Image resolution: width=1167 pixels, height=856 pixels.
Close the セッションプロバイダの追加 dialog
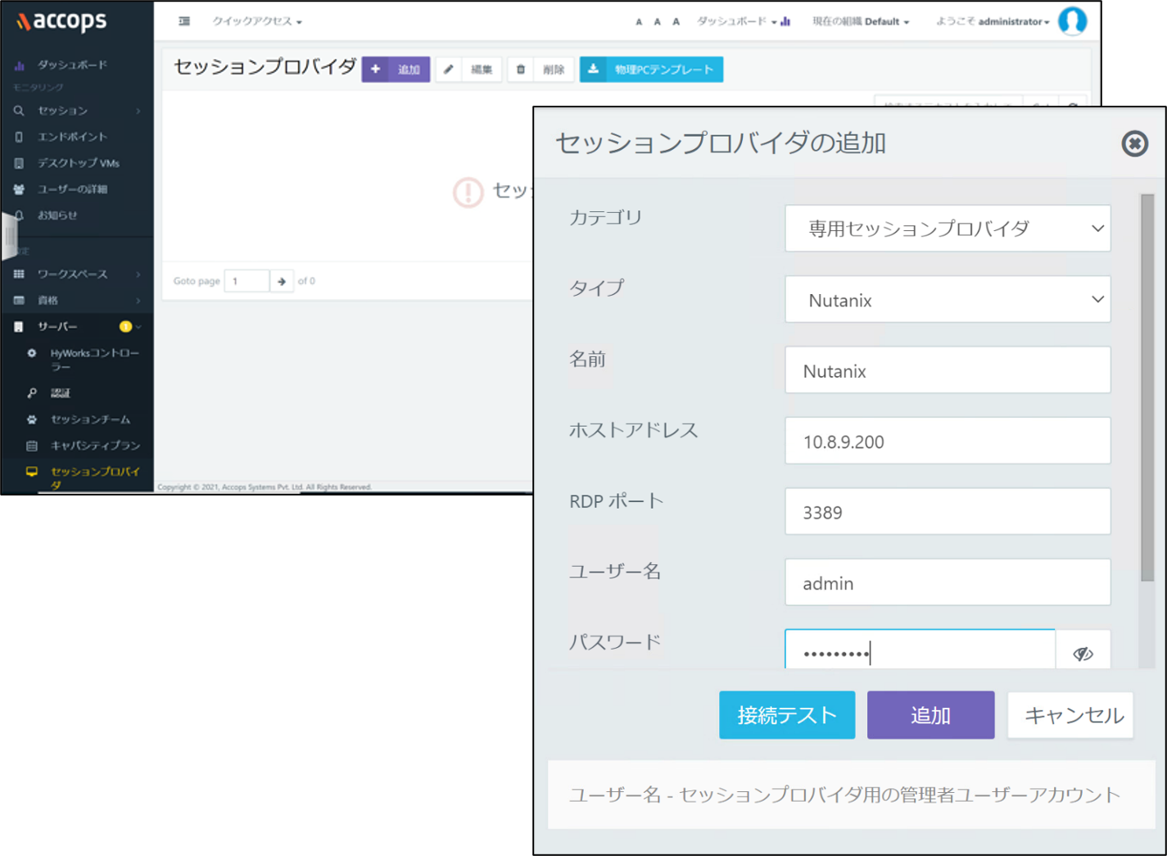click(x=1134, y=144)
